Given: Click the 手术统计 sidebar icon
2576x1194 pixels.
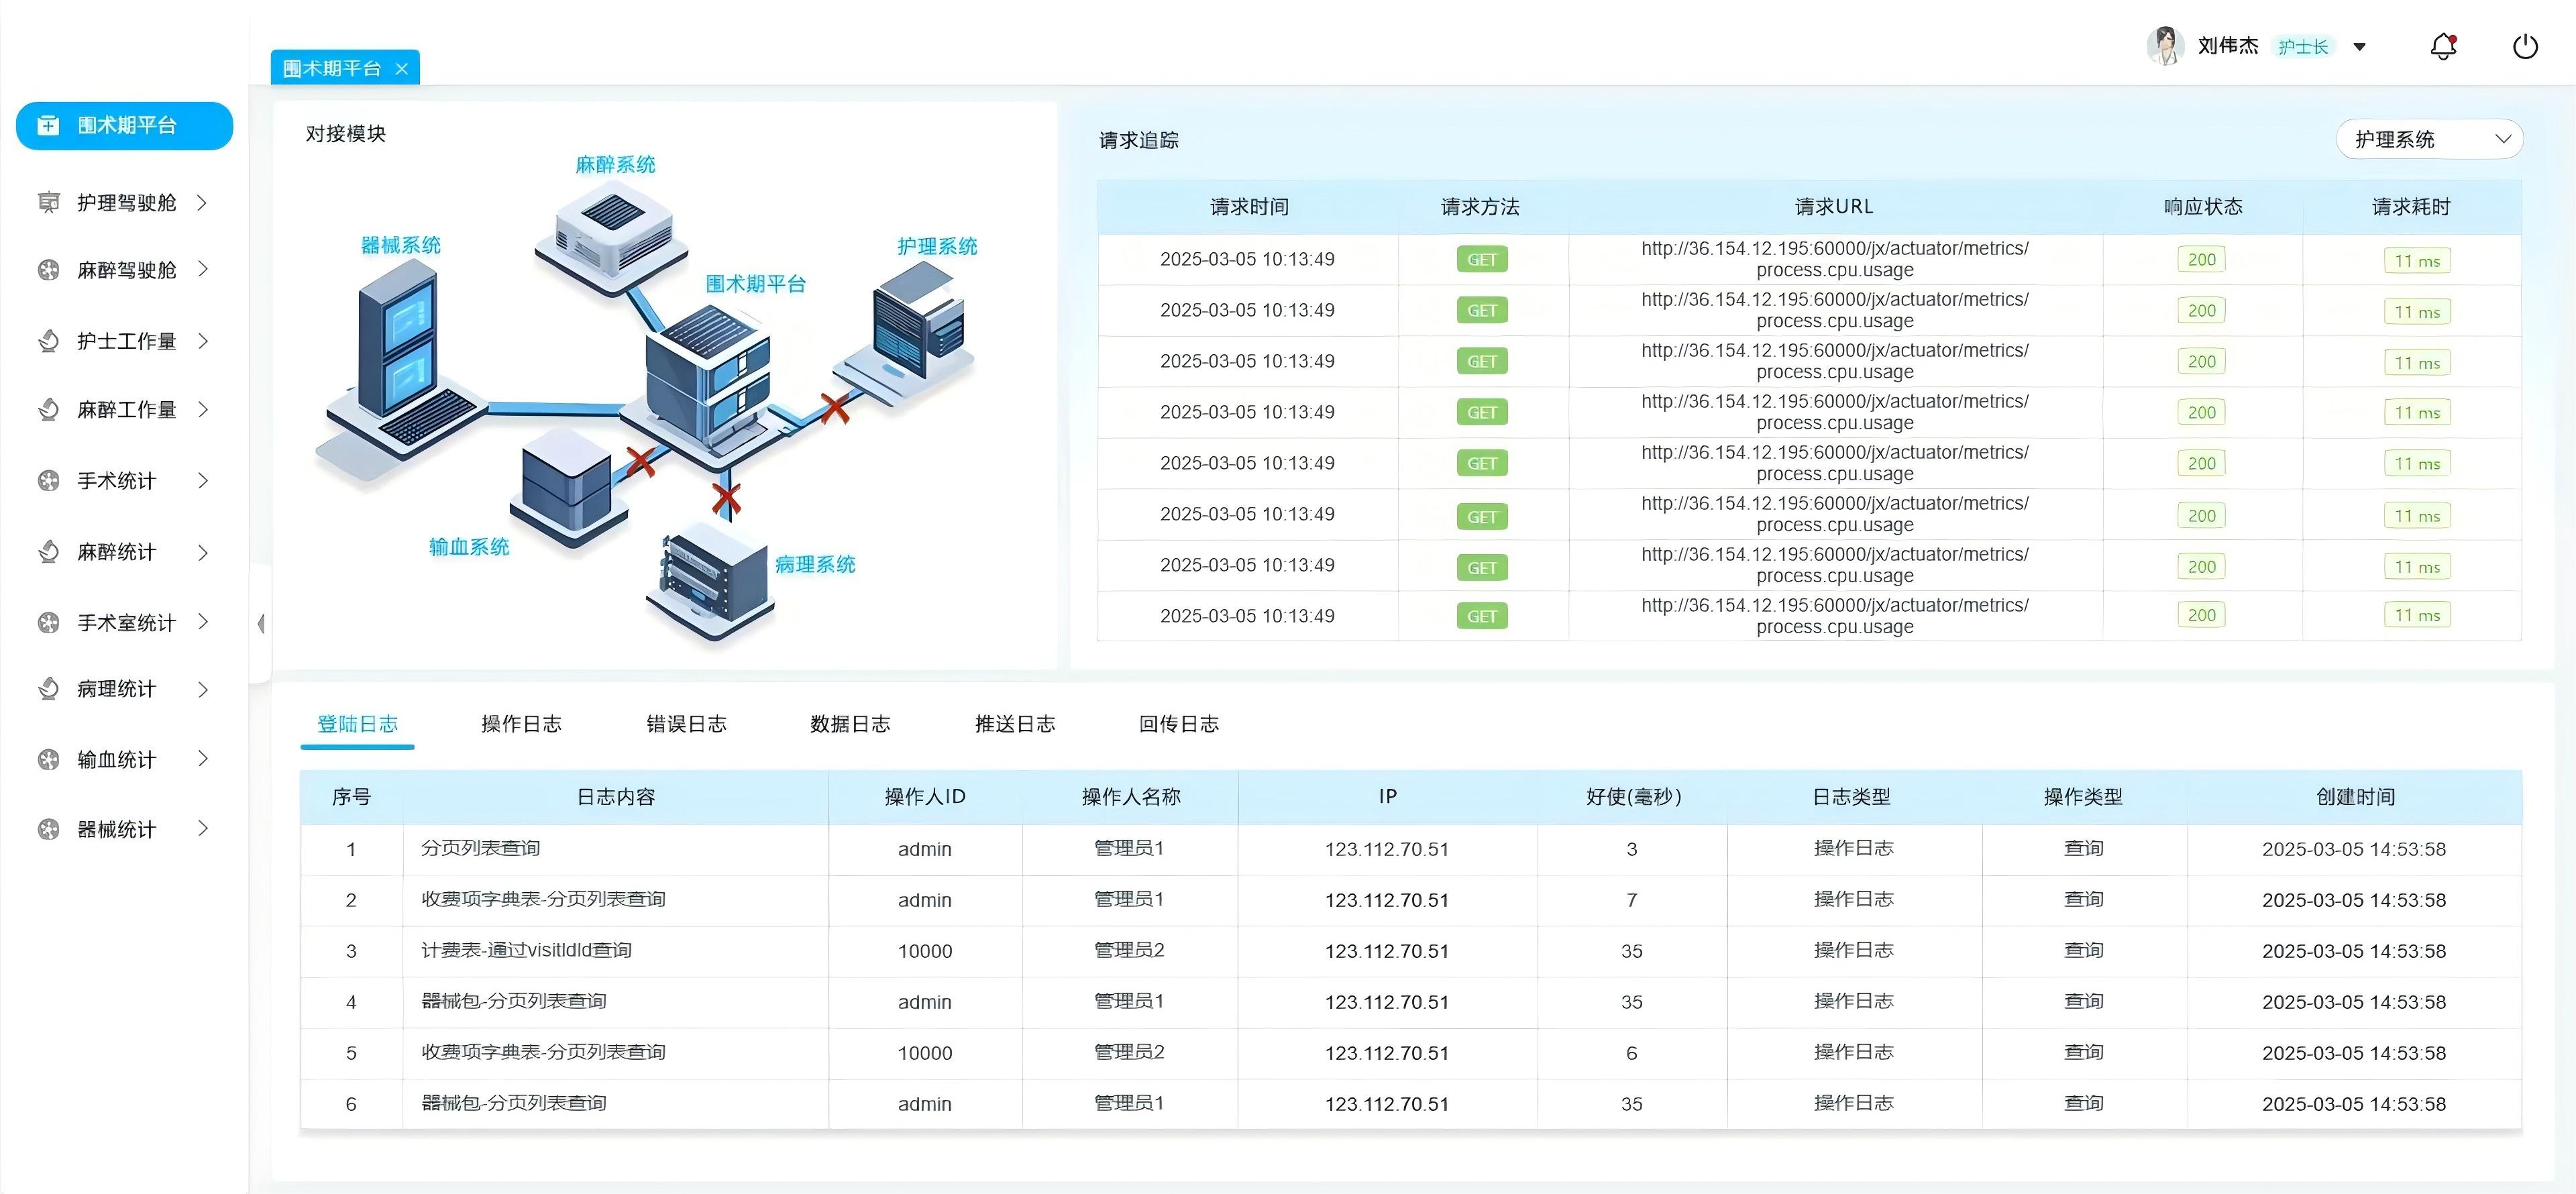Looking at the screenshot, I should click(48, 481).
